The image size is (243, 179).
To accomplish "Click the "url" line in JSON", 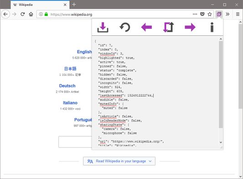I will [131, 141].
